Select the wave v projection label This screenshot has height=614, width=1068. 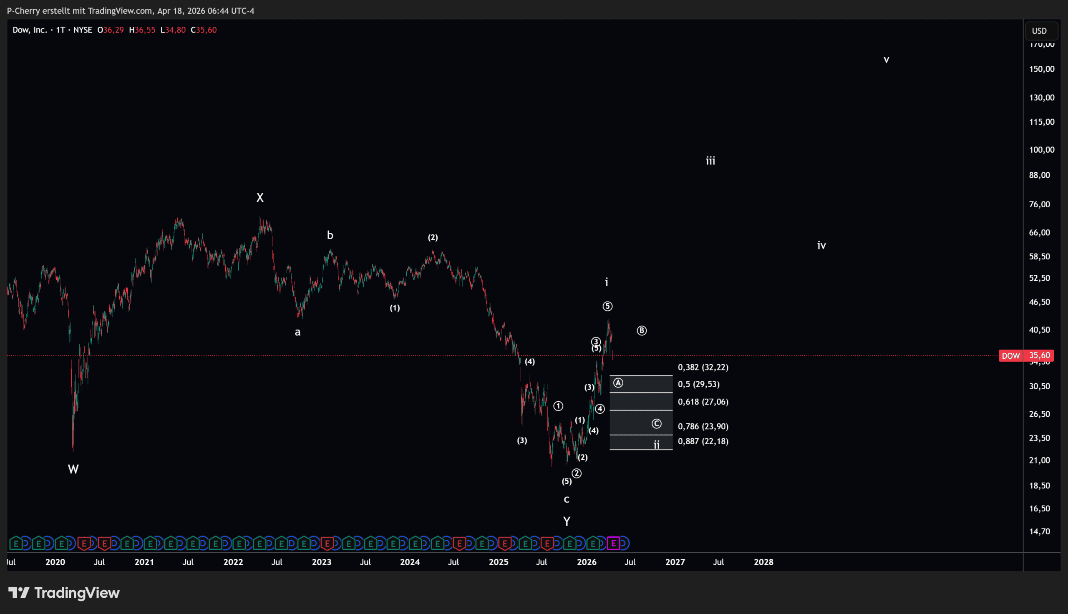886,60
